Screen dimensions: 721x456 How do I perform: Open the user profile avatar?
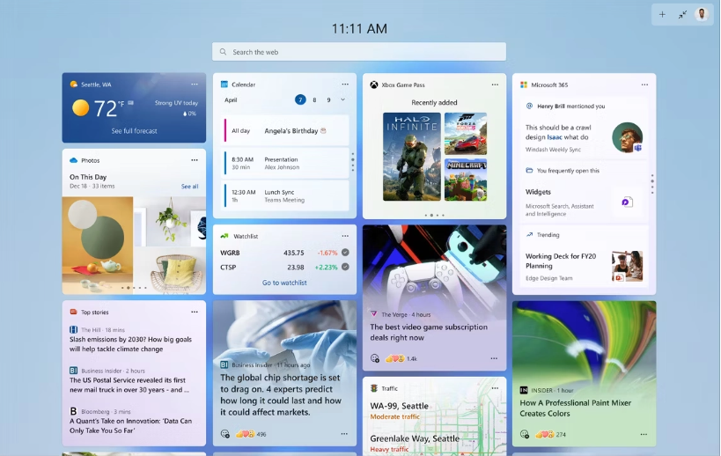click(702, 14)
